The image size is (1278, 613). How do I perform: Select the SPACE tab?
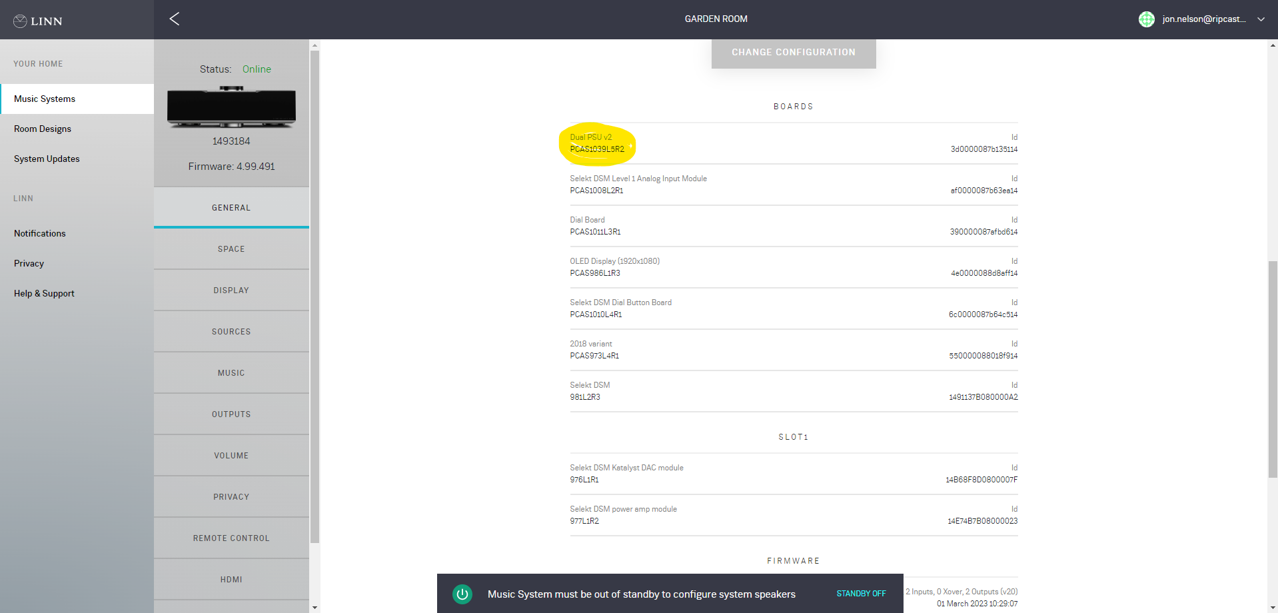(231, 249)
